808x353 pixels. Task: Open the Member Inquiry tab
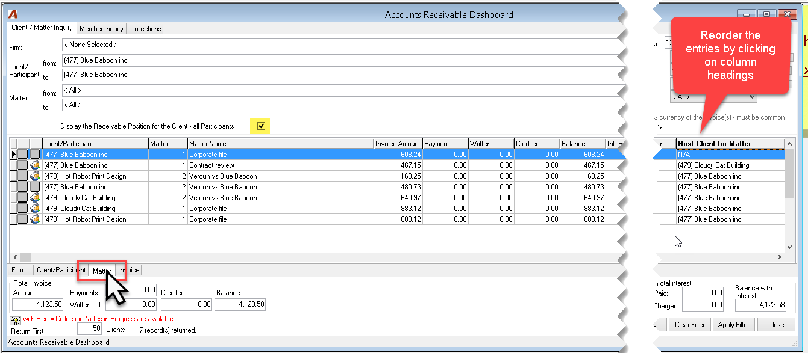pyautogui.click(x=101, y=29)
